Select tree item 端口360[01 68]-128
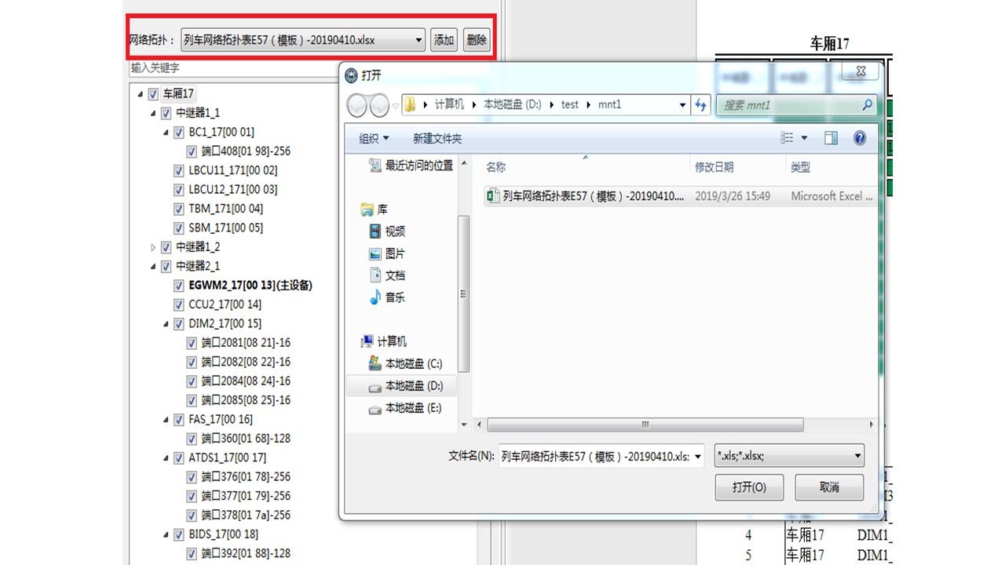This screenshot has height=565, width=1005. click(x=246, y=439)
